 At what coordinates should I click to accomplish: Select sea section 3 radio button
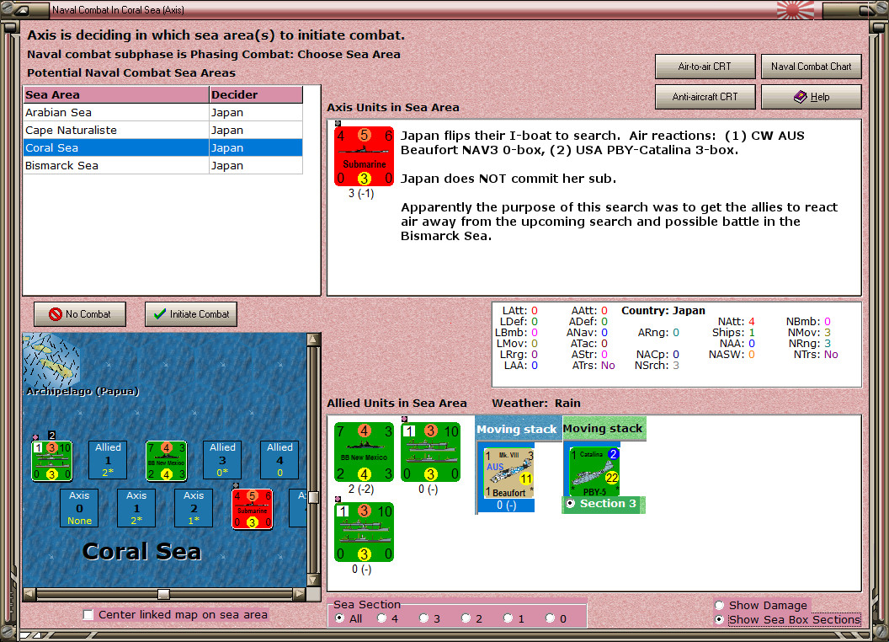(424, 618)
